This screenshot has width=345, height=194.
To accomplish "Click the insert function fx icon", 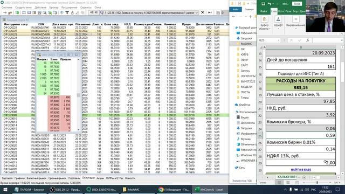I will click(x=308, y=40).
